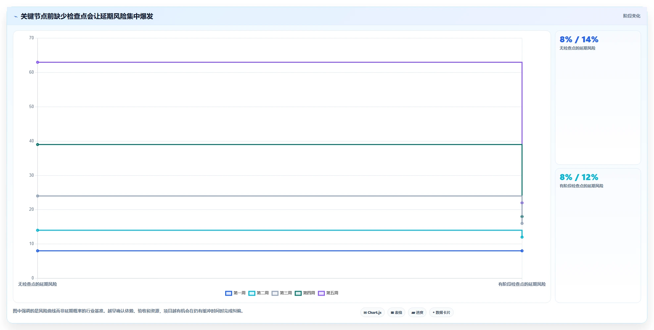Toggle the 第五周 legend item
The image size is (654, 330).
(328, 293)
